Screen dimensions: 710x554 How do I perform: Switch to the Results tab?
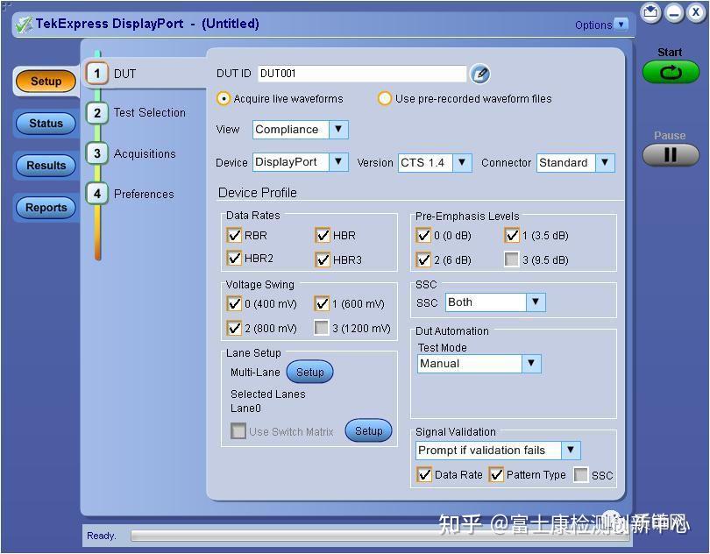tap(46, 166)
